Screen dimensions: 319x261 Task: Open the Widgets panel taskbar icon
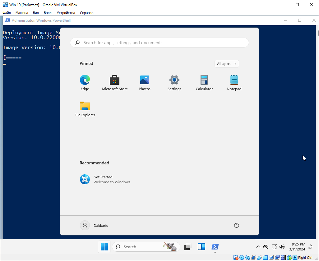[x=201, y=247]
